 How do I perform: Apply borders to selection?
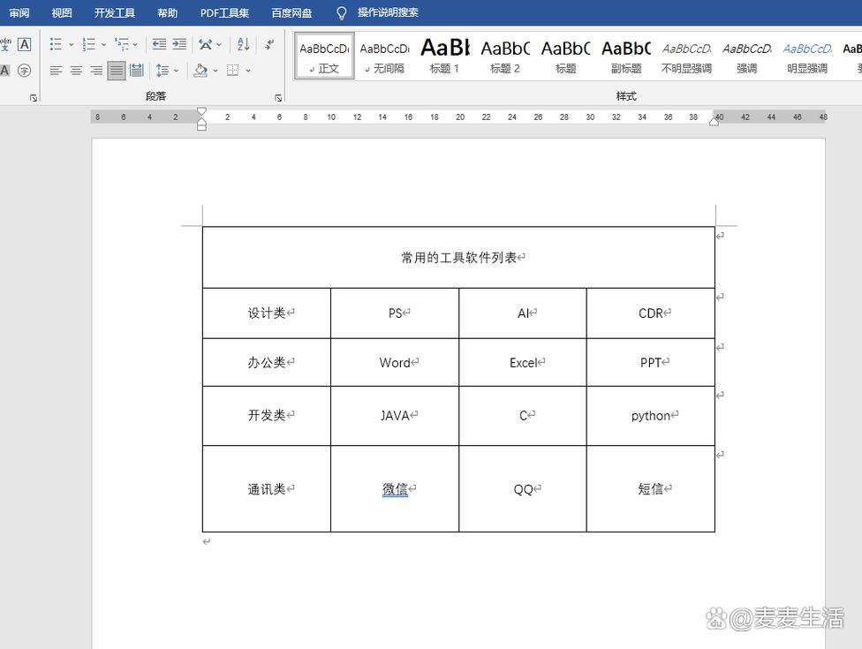(x=232, y=71)
